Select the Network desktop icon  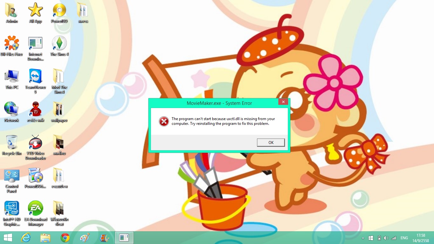tap(12, 112)
